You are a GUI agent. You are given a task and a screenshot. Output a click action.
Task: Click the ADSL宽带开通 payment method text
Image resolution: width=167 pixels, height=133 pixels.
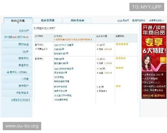coord(61,100)
